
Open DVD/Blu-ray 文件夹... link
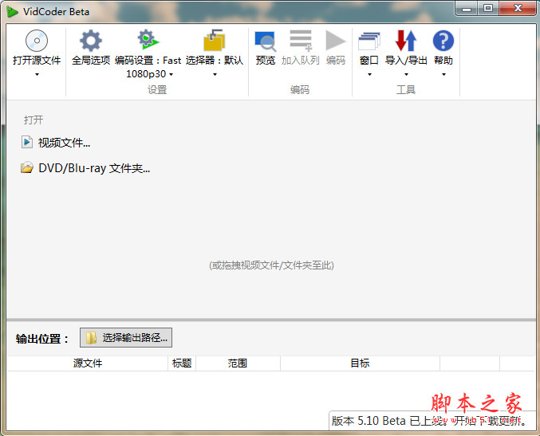[x=94, y=168]
